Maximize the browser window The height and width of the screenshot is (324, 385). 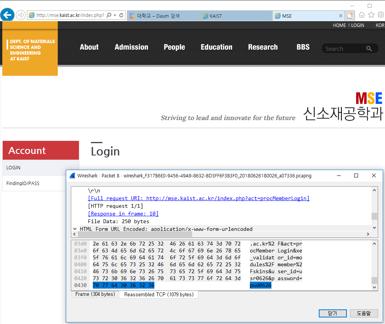coord(370,6)
